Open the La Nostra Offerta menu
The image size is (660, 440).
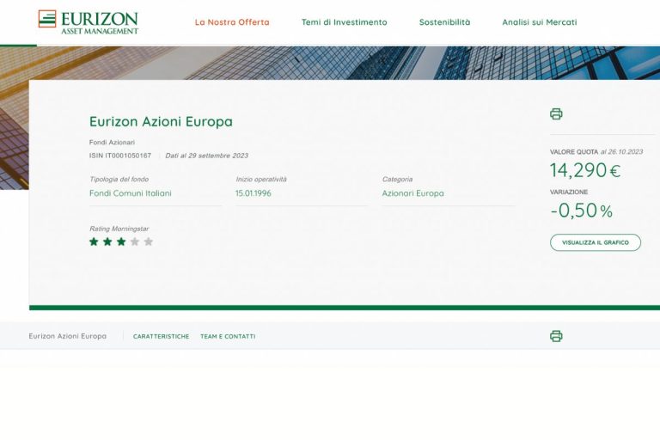point(232,22)
